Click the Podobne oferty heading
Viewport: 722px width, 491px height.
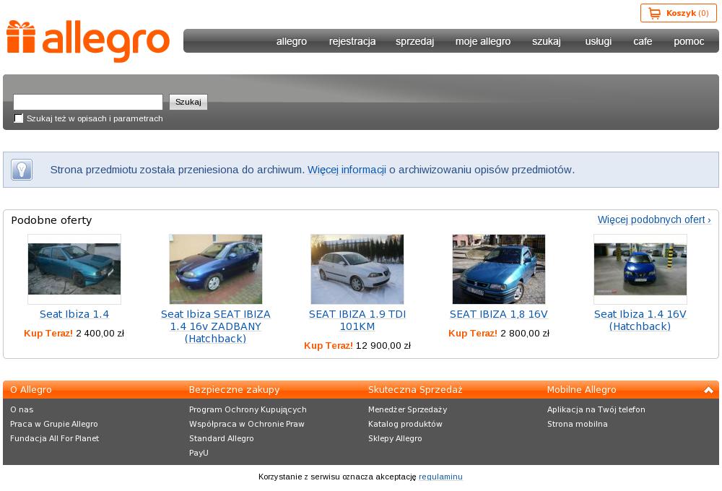coord(51,220)
